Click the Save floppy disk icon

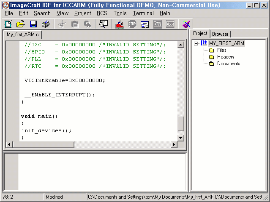33,24
